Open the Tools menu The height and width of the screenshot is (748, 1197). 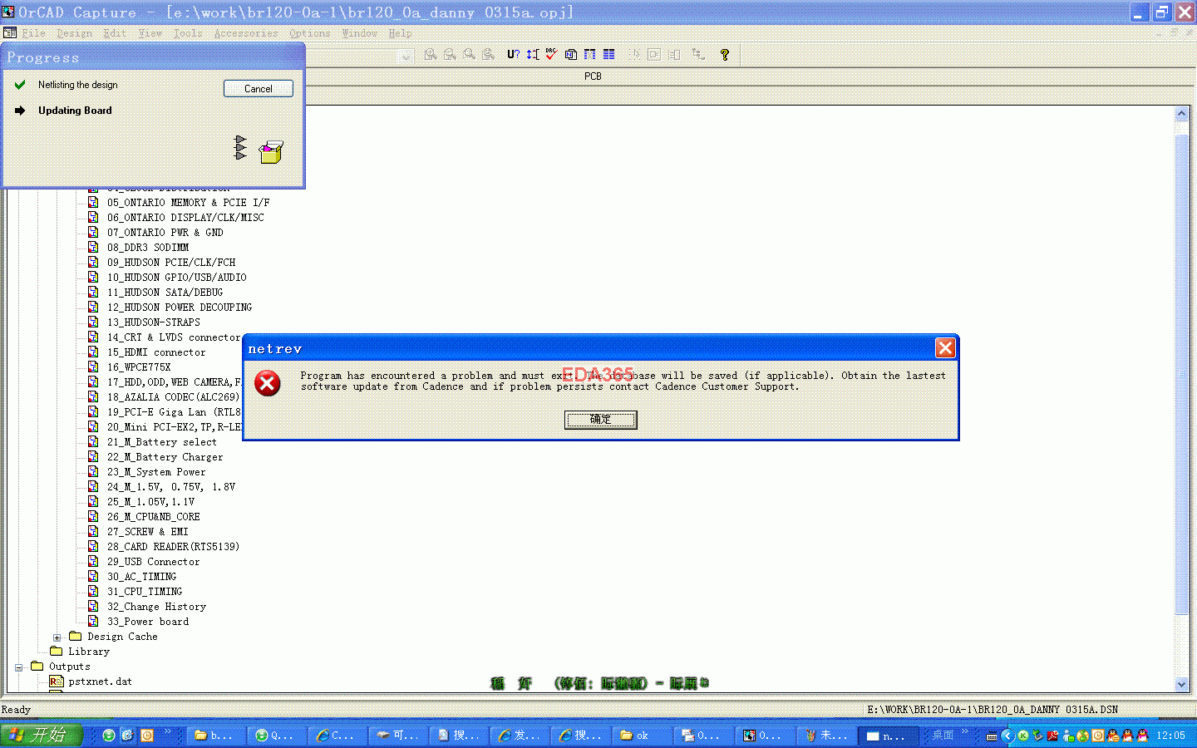tap(188, 33)
